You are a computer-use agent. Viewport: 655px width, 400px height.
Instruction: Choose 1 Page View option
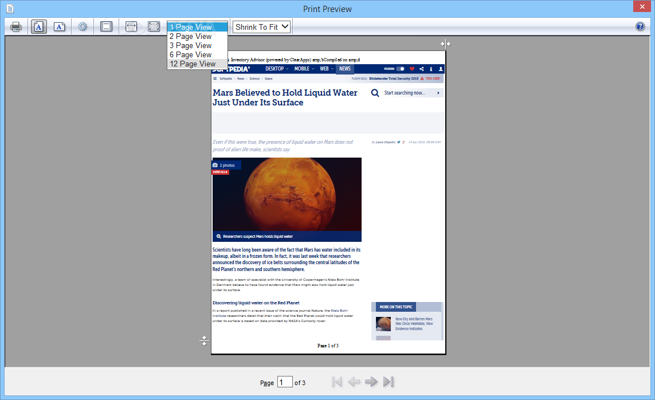click(x=197, y=27)
